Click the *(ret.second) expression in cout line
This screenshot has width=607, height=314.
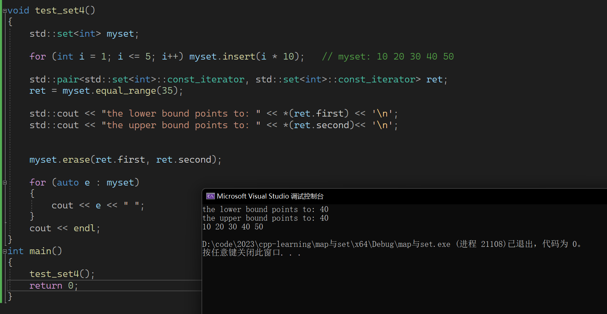[318, 125]
